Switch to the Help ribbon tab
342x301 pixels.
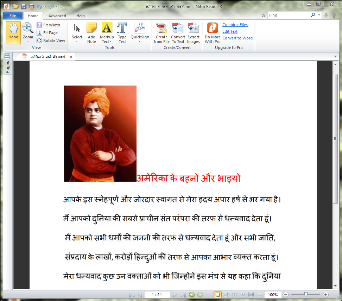tap(81, 16)
